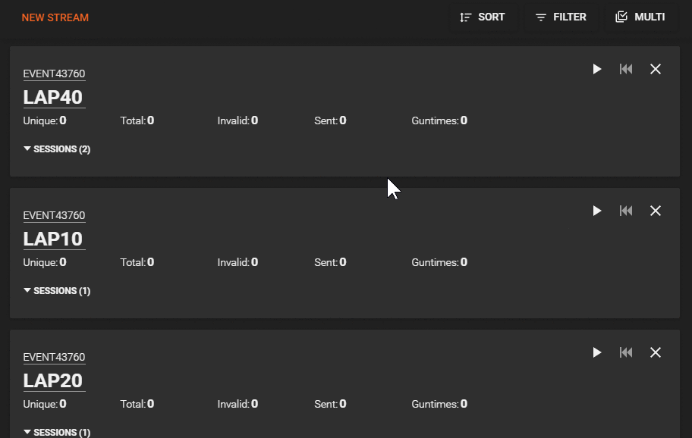Start the LAP40 stream with play icon

coord(596,69)
